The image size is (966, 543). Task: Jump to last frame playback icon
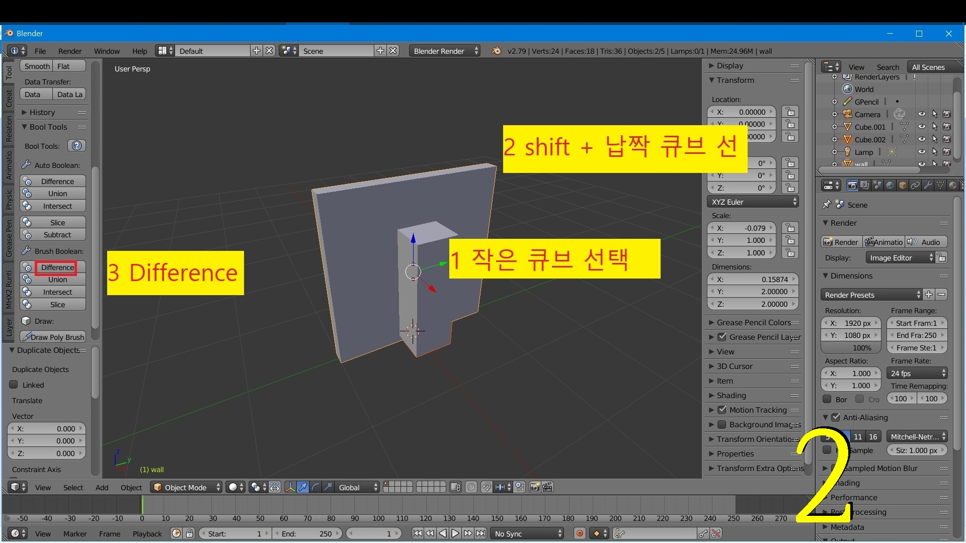click(481, 533)
